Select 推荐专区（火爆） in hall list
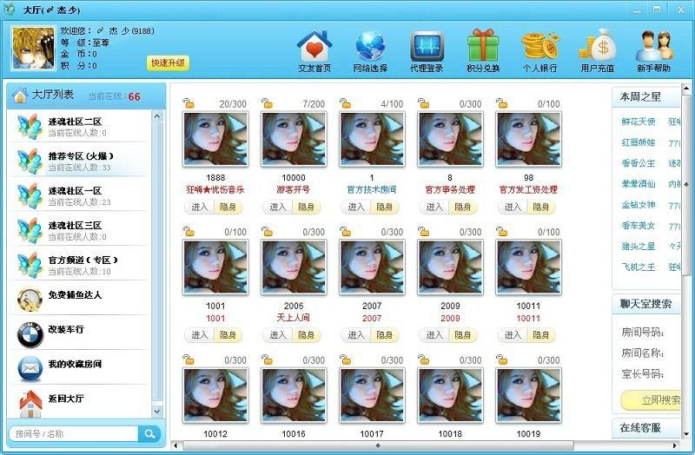The height and width of the screenshot is (455, 695). point(82,161)
